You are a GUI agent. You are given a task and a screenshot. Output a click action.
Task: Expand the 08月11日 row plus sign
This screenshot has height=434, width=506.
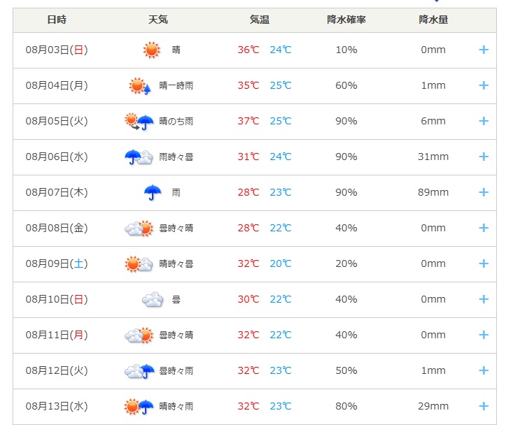click(x=484, y=335)
